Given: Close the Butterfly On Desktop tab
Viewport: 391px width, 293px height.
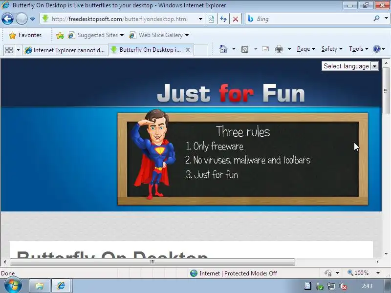Looking at the screenshot, I should point(188,50).
